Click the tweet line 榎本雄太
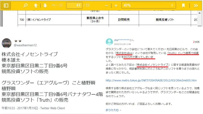This screenshot has height=114, width=203. [11, 60]
